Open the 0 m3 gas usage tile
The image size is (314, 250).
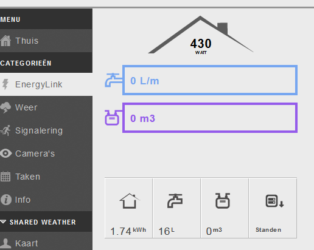coord(225,208)
